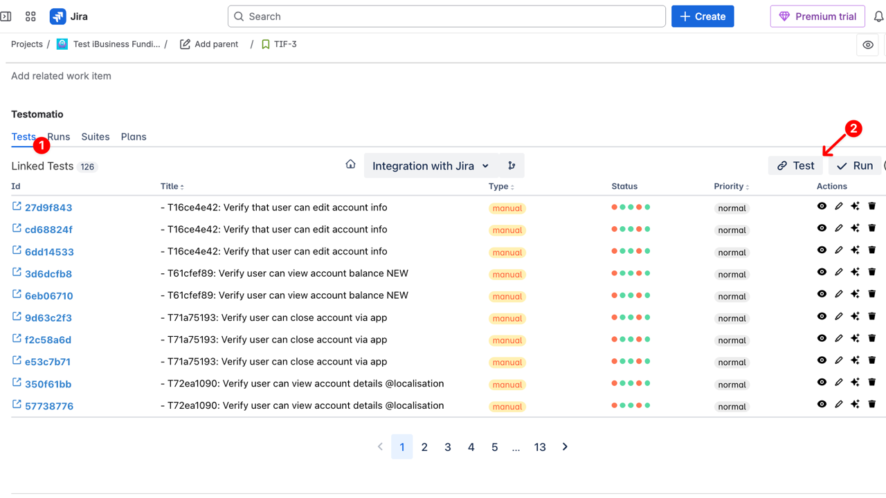Click the sparkle AI icon for test 6dd14533
886x498 pixels.
click(855, 250)
